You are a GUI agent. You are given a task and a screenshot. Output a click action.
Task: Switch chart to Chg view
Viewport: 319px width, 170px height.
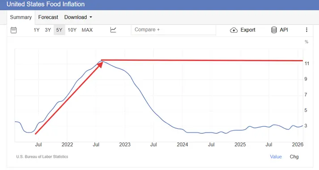coord(294,157)
